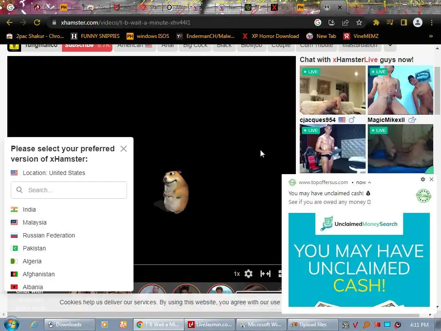Open a new tab with the plus button
The height and width of the screenshot is (331, 441).
click(x=356, y=7)
